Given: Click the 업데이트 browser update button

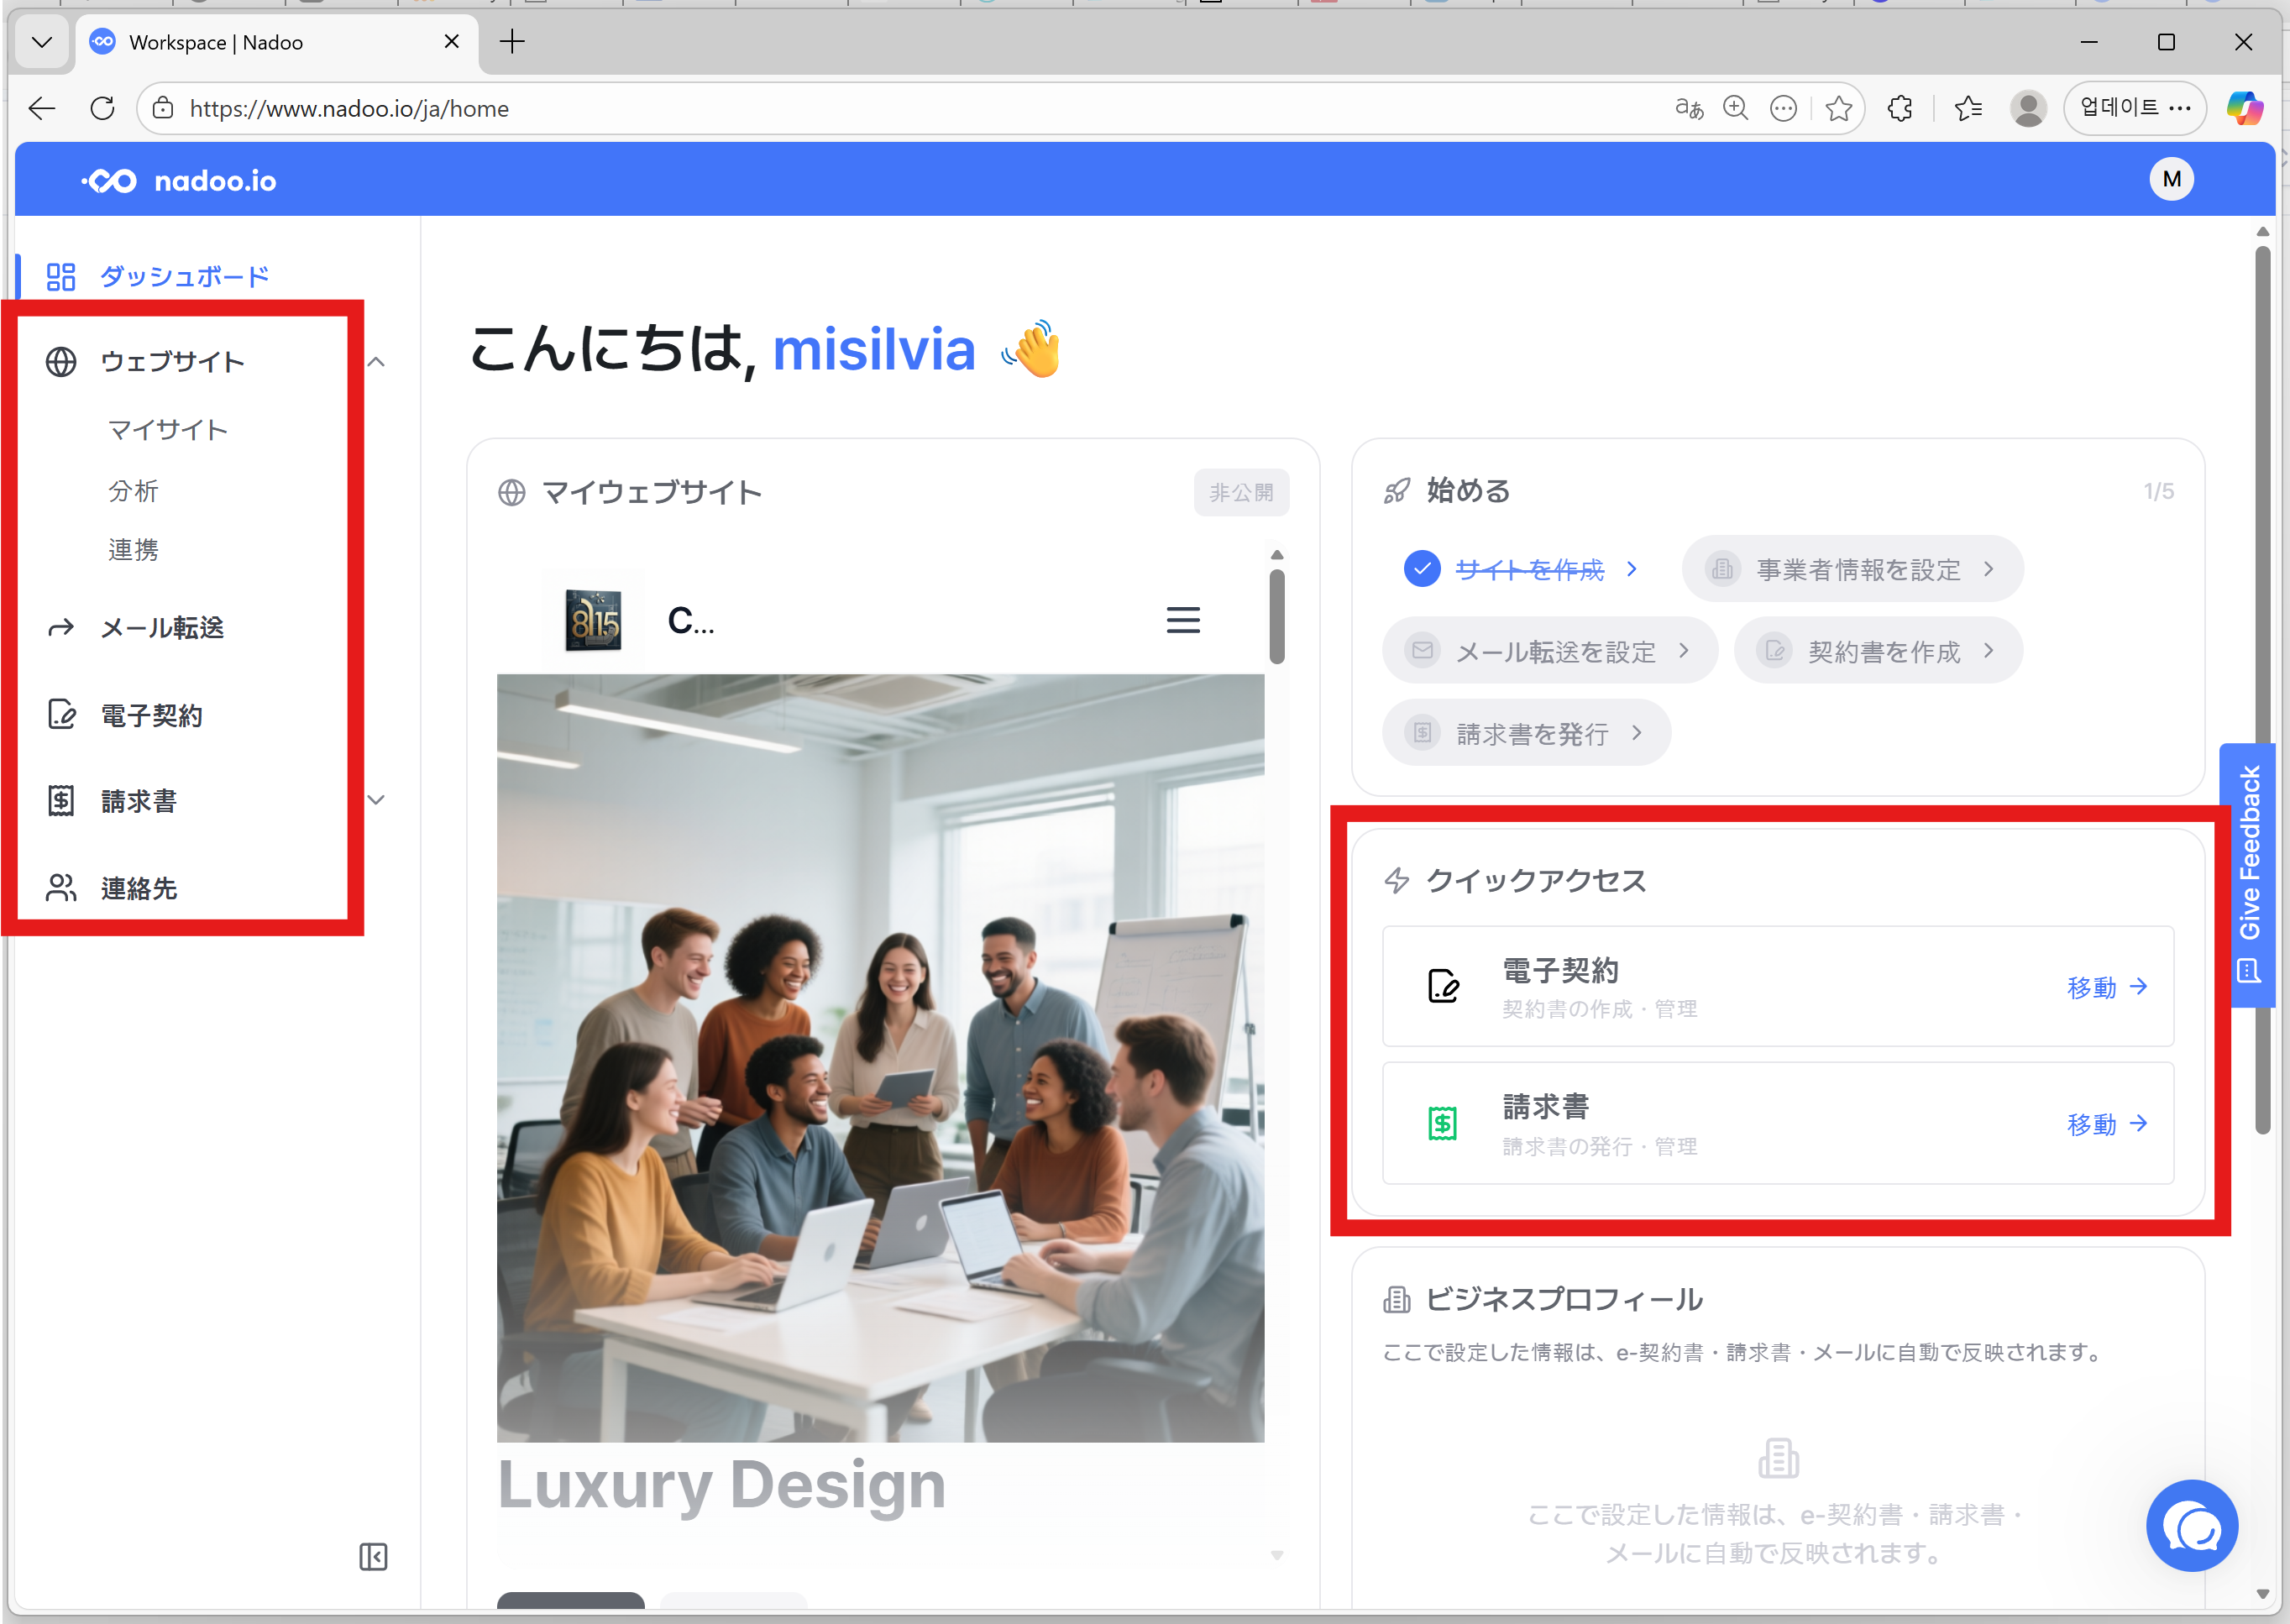Looking at the screenshot, I should tap(2135, 108).
